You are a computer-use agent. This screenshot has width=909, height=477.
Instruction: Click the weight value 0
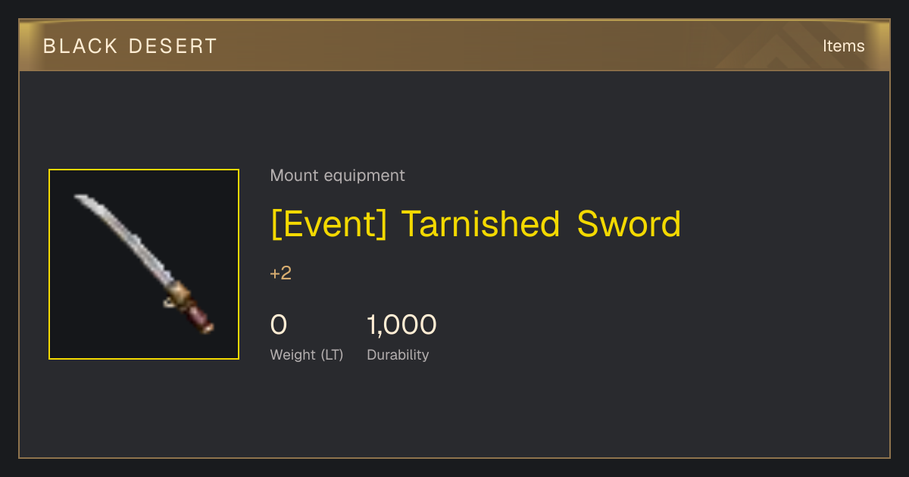[x=279, y=325]
